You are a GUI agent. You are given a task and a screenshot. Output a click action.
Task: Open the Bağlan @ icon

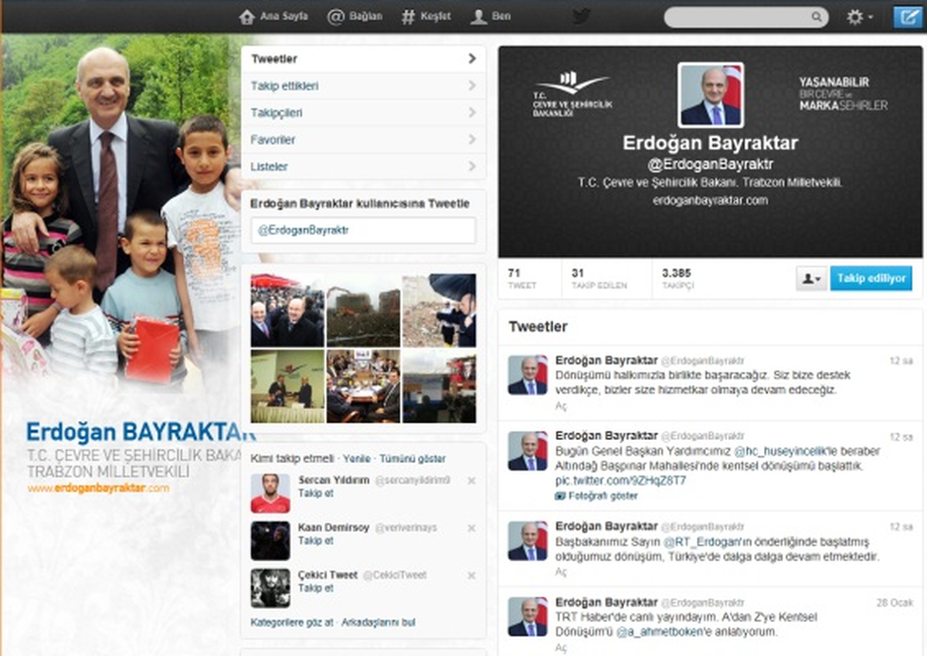335,16
